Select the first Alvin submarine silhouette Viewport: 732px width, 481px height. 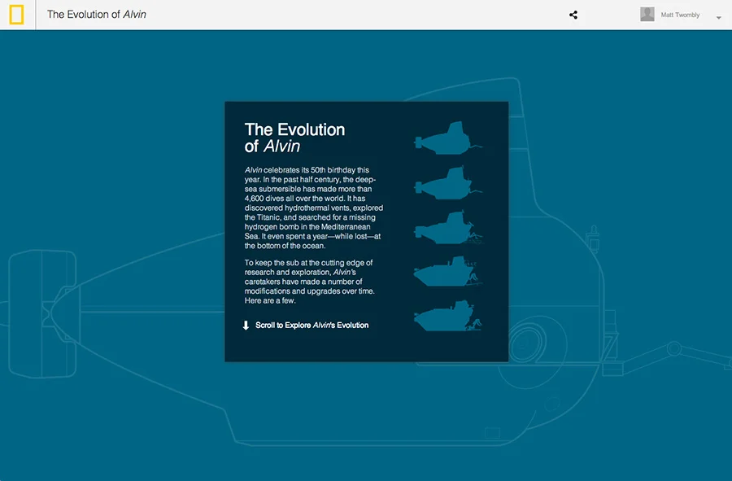pos(447,138)
